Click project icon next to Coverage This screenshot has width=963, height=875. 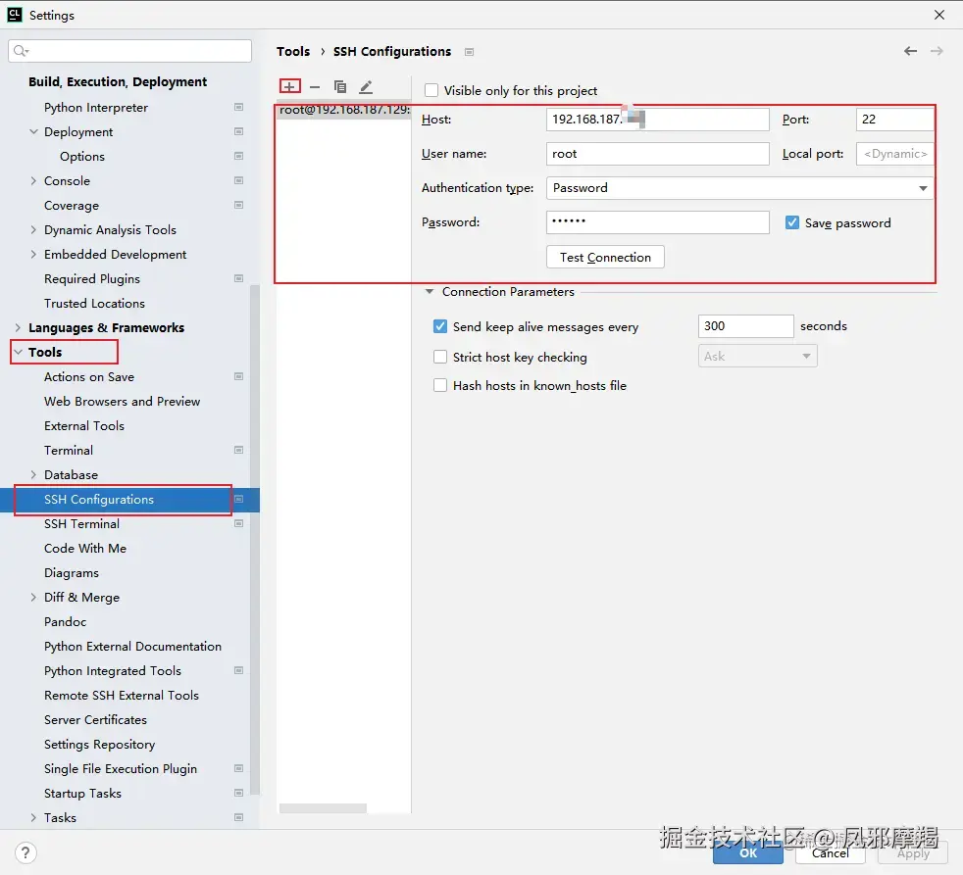pos(239,205)
